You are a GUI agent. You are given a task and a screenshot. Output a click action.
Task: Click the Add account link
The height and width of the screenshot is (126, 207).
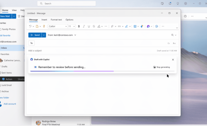coord(10,104)
